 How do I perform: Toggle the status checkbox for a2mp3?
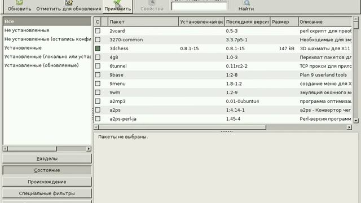pyautogui.click(x=98, y=101)
